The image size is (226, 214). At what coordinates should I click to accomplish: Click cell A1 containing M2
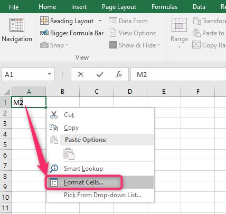coord(29,102)
